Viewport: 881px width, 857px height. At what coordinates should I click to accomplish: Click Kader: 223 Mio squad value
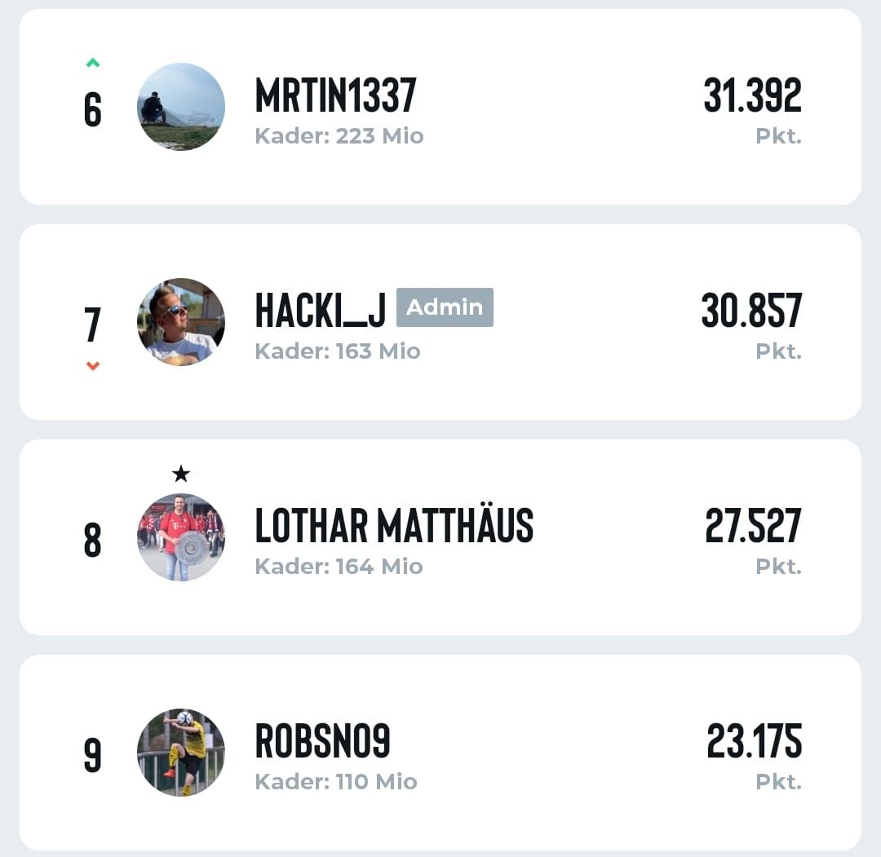click(339, 136)
